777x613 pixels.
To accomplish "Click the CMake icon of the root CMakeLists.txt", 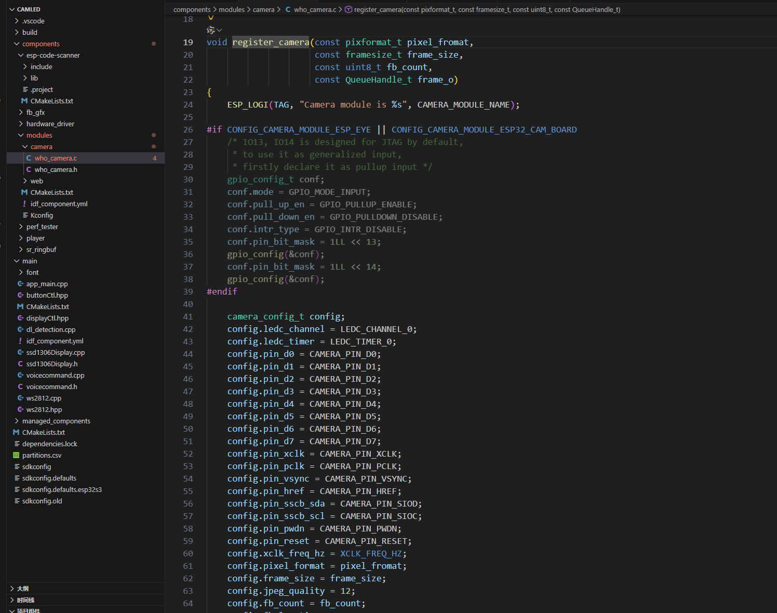I will [x=16, y=433].
